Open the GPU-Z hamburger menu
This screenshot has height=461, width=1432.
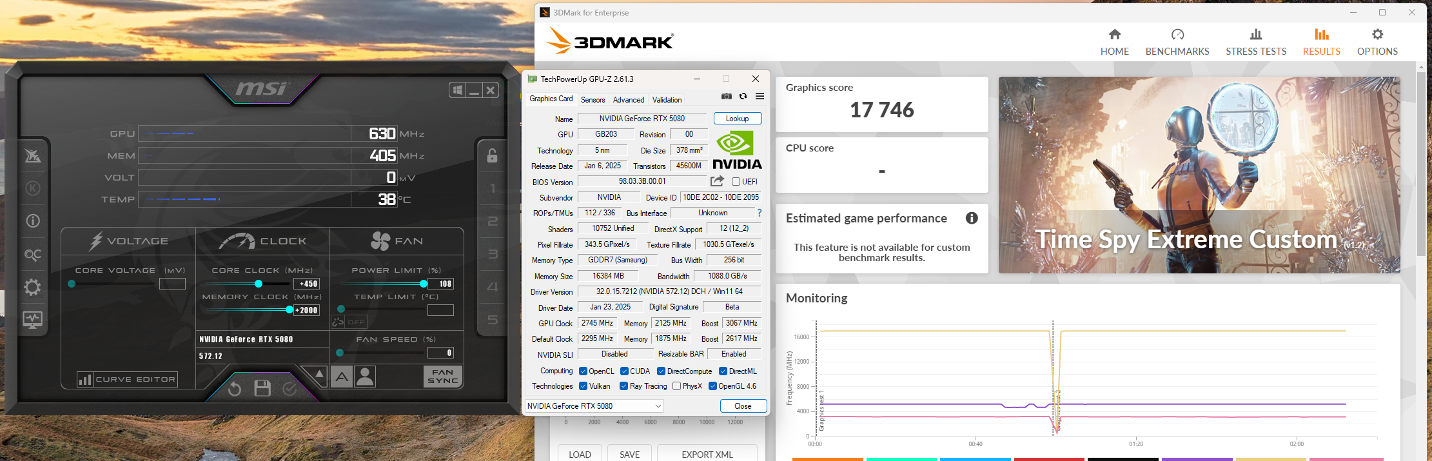click(760, 96)
